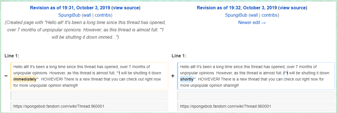Open 'contribs' under the 19:31 revision

(103, 15)
